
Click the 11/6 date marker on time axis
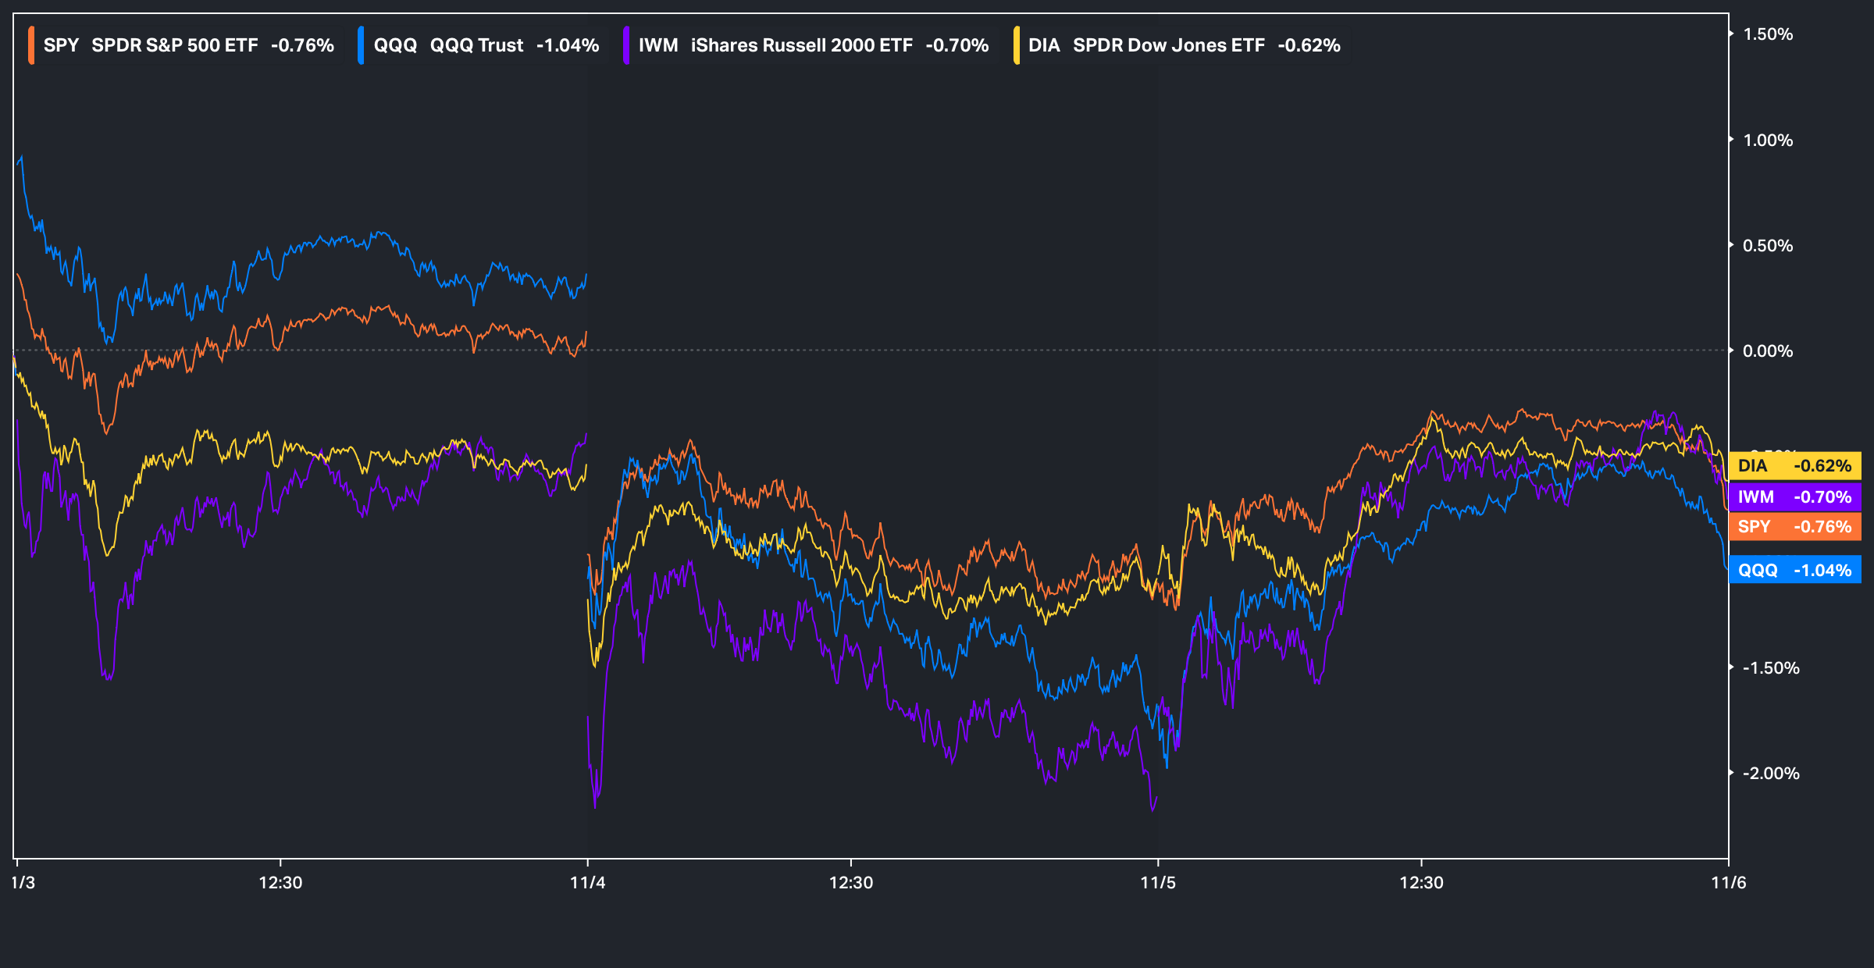(x=1728, y=883)
